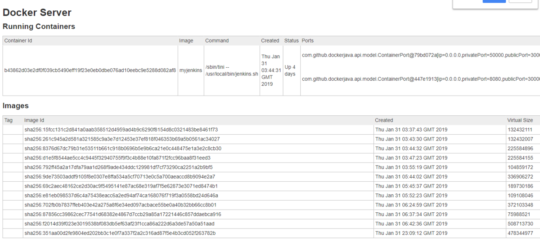Click the white button in popup dialog
This screenshot has height=241, width=540.
tap(520, 1)
